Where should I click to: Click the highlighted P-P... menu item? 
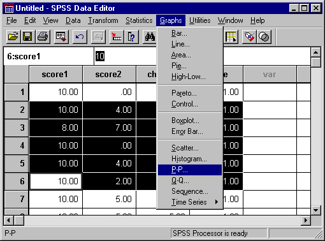(x=190, y=170)
